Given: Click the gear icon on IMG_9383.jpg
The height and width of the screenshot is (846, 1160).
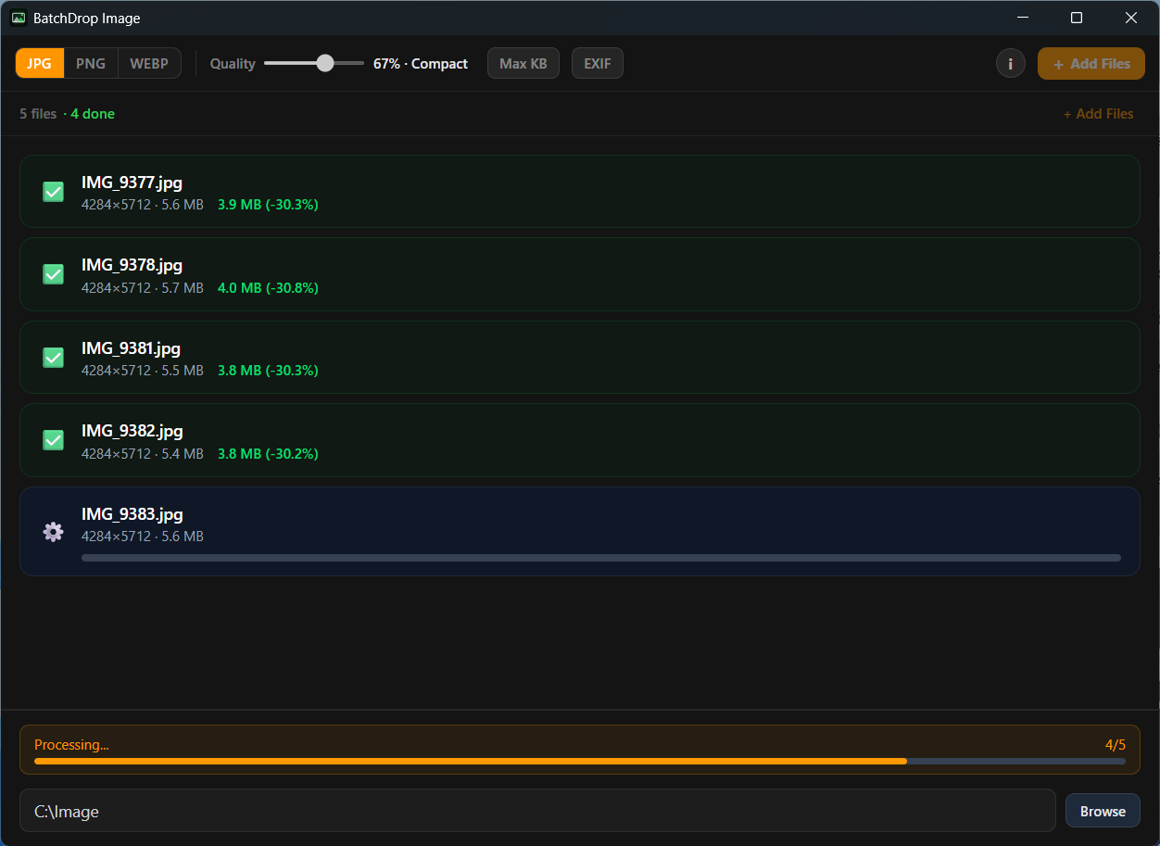Looking at the screenshot, I should coord(53,531).
